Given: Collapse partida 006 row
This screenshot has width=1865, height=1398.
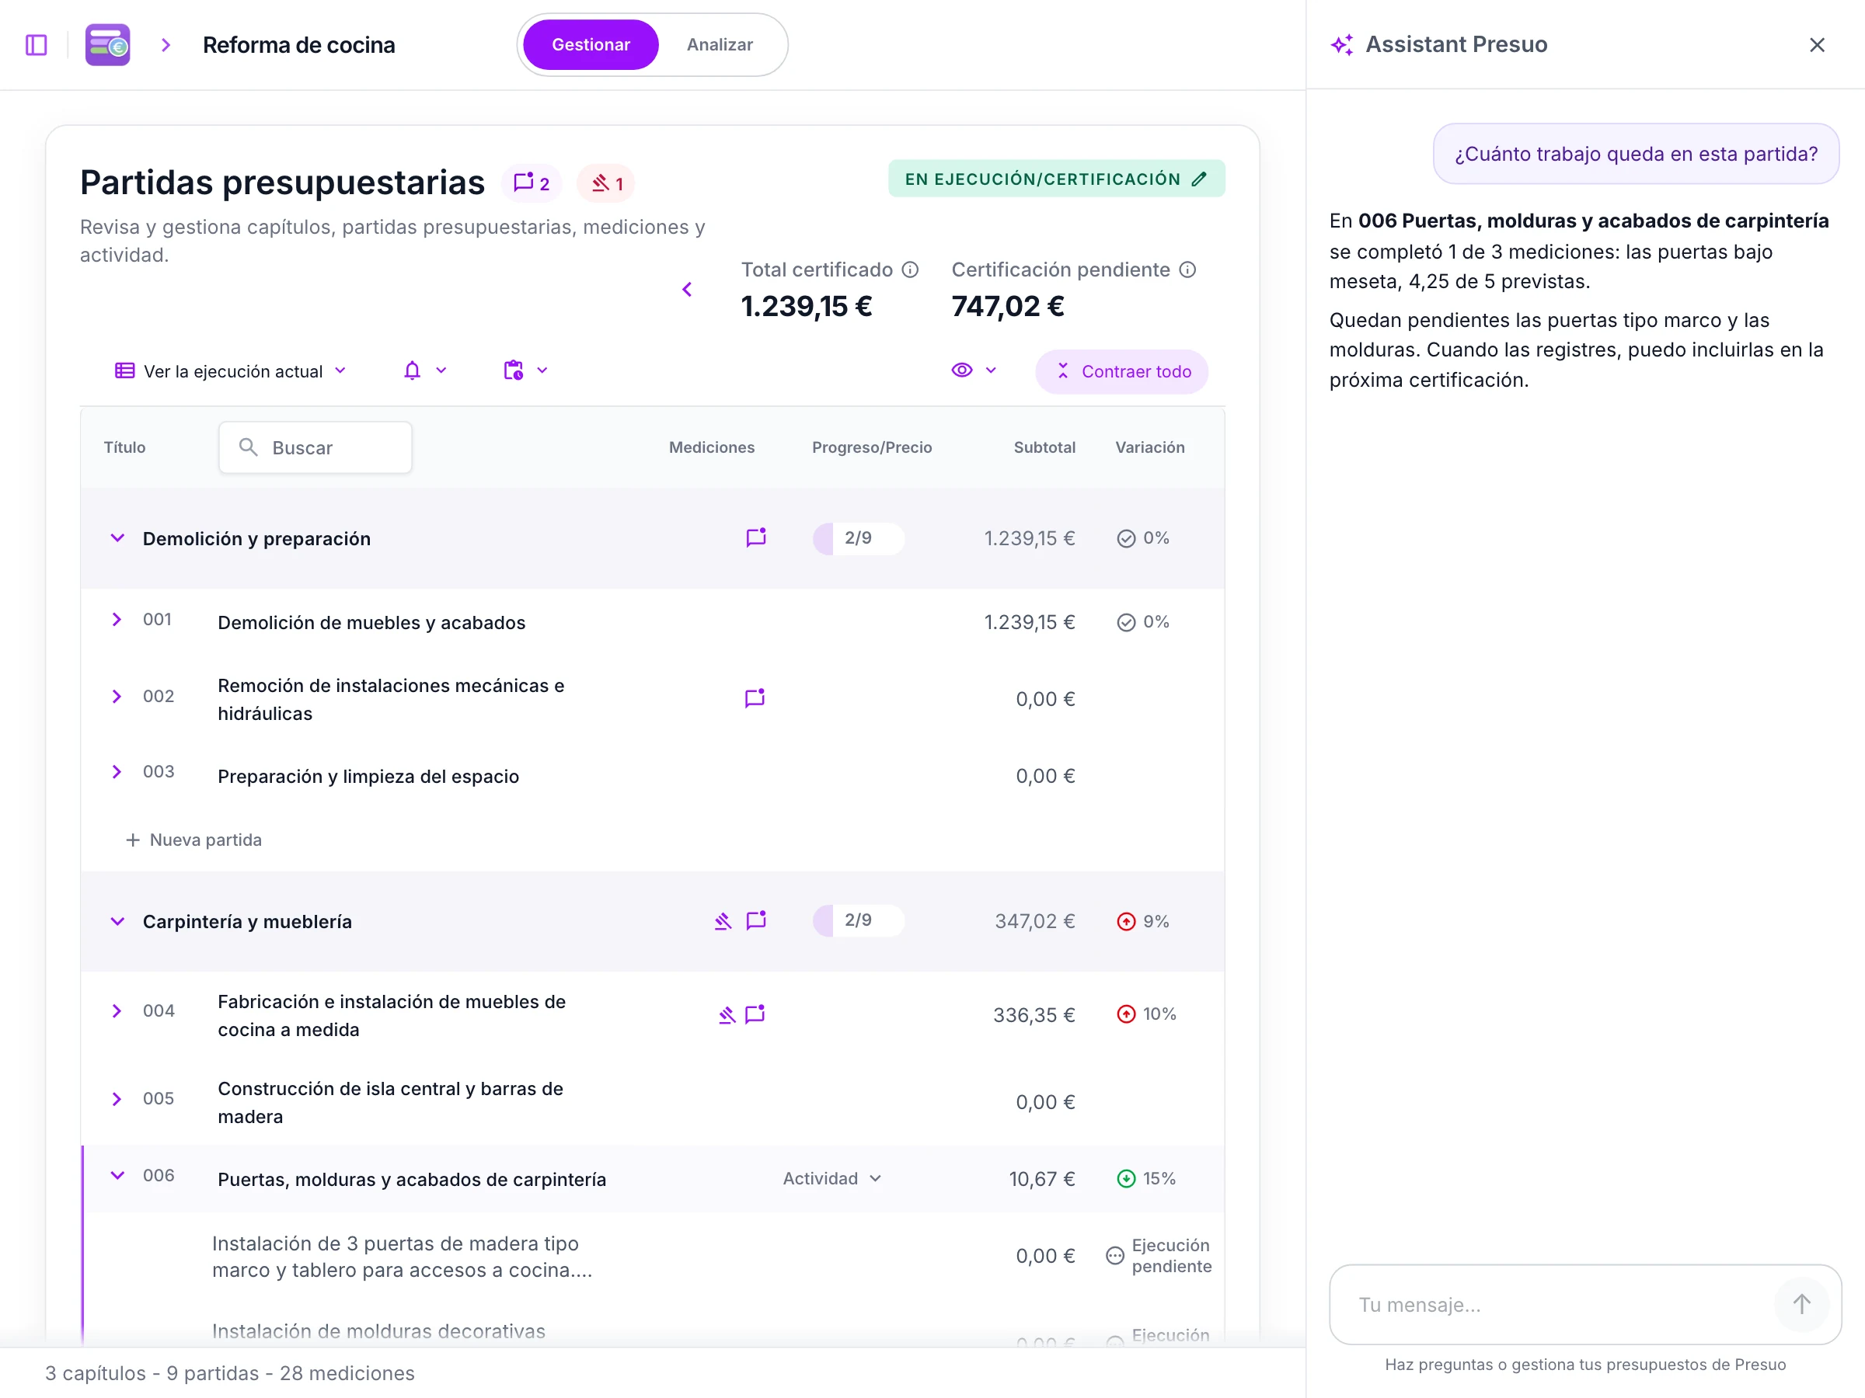Looking at the screenshot, I should tap(118, 1176).
